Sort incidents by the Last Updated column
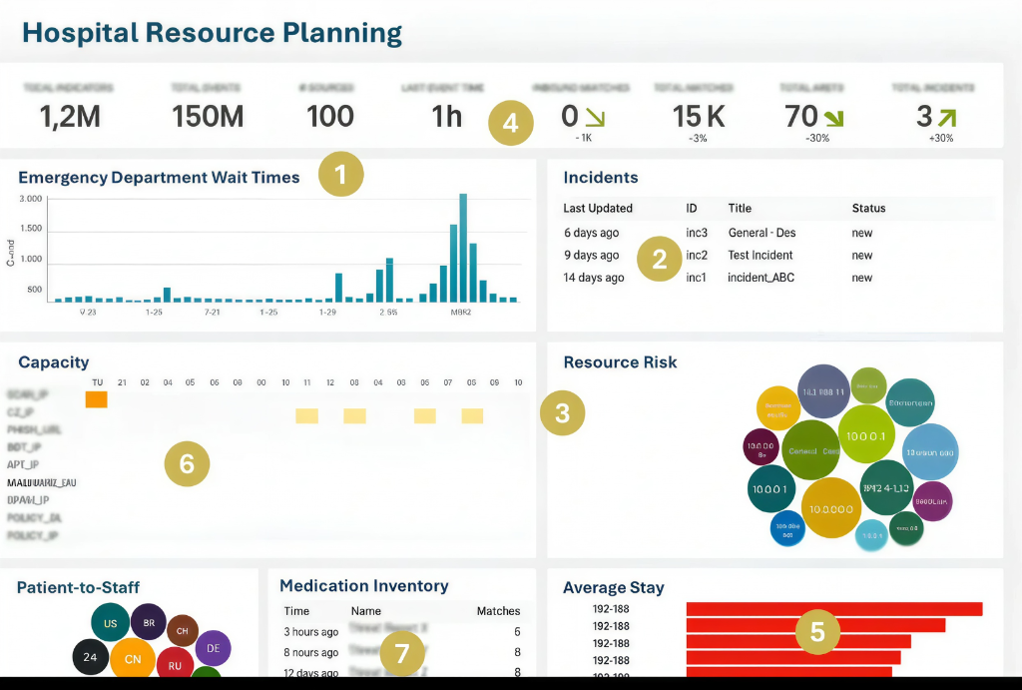1022x690 pixels. (x=598, y=208)
